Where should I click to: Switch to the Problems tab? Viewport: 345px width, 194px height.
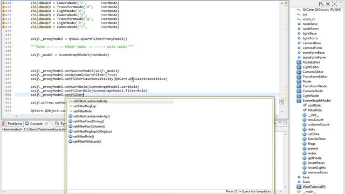pyautogui.click(x=12, y=123)
